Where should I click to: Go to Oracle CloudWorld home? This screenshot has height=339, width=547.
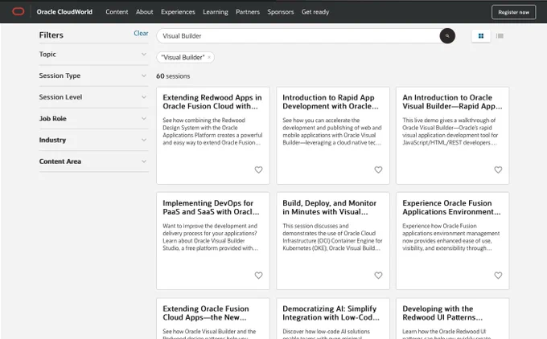coord(64,12)
